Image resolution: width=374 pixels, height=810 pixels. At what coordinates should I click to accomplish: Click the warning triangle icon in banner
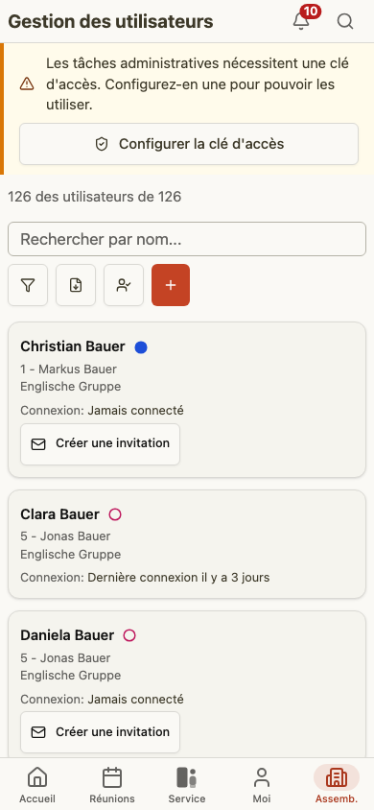[x=27, y=83]
